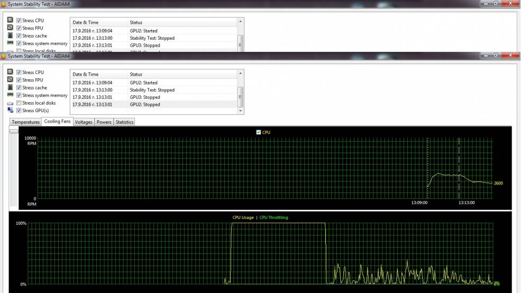Open the Powers tab
The width and height of the screenshot is (529, 293).
tap(104, 122)
